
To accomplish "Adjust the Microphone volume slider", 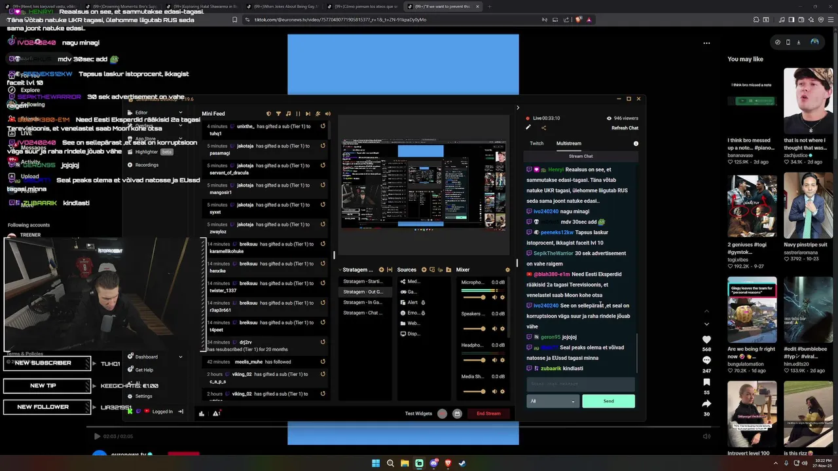I will (x=475, y=298).
